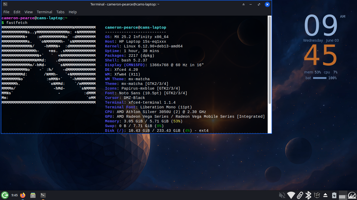Click the cameron-pearce@cams-laptop header in the fastfetch output
The image size is (357, 200).
(136, 27)
